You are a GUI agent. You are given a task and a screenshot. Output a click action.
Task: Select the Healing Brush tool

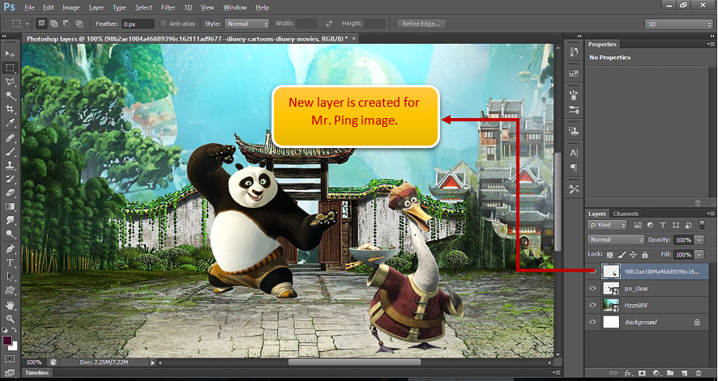point(10,138)
